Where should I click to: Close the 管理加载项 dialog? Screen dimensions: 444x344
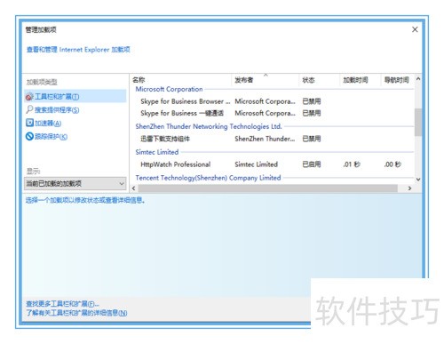[415, 29]
